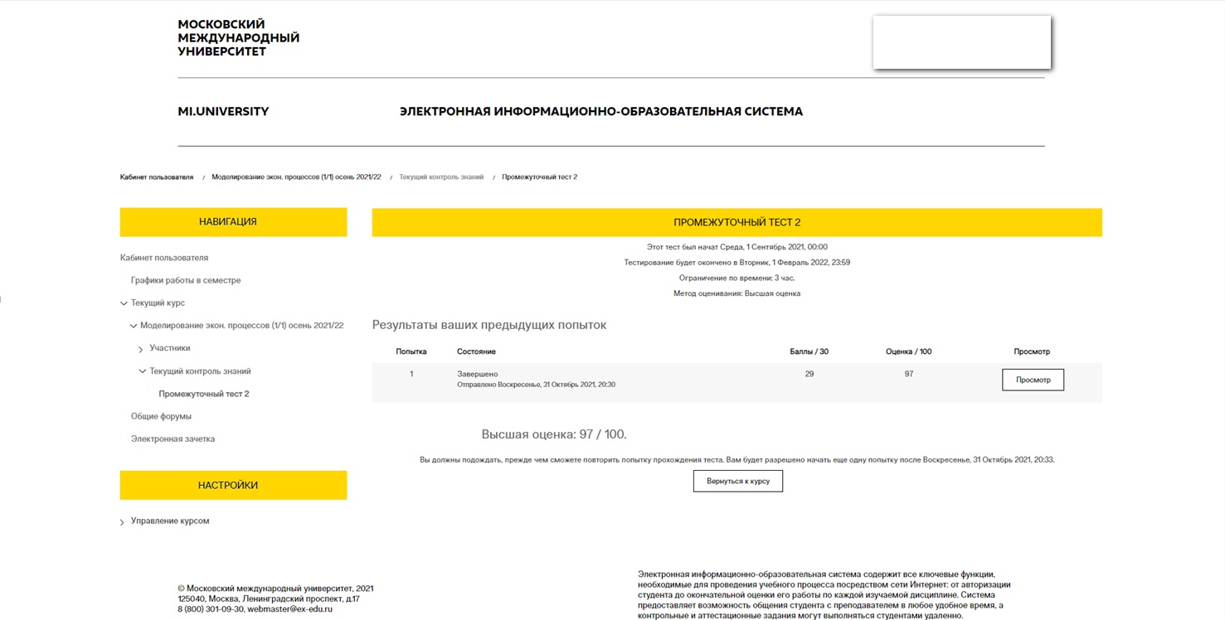This screenshot has height=620, width=1225.
Task: Click the Московский международный университет logo
Action: 238,38
